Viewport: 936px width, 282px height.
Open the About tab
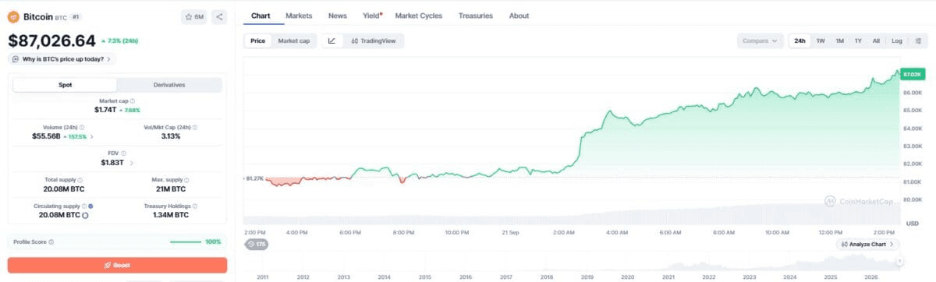coord(519,16)
